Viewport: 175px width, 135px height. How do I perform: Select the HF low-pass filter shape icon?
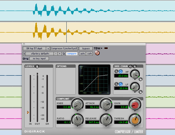pyautogui.click(x=121, y=72)
